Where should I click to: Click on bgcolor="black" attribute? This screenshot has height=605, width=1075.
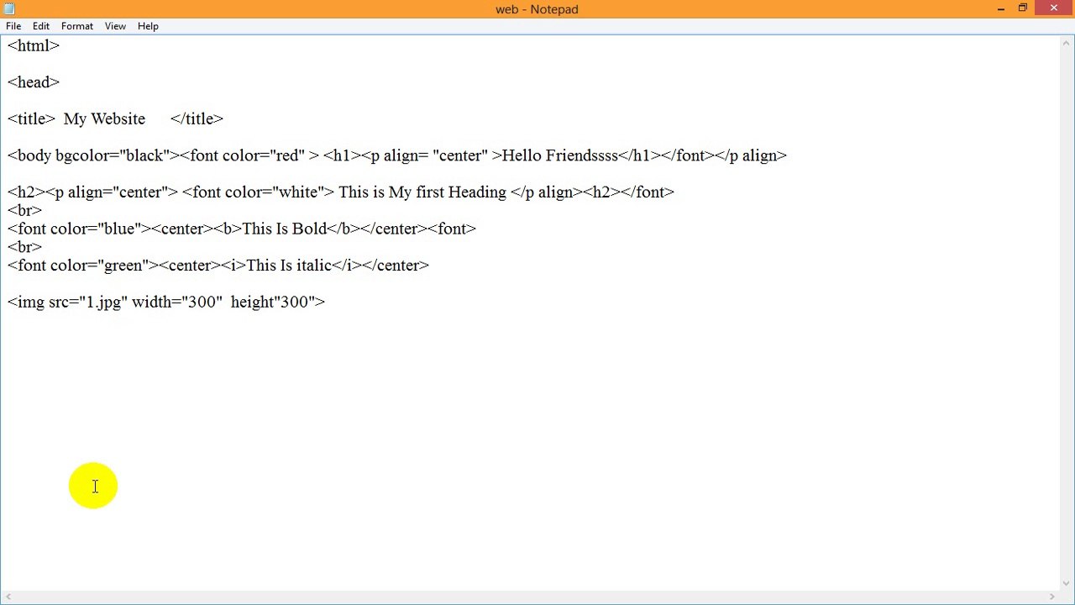pyautogui.click(x=113, y=155)
